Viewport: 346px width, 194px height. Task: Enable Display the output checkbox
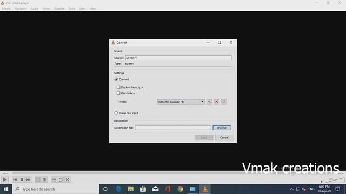pos(118,87)
